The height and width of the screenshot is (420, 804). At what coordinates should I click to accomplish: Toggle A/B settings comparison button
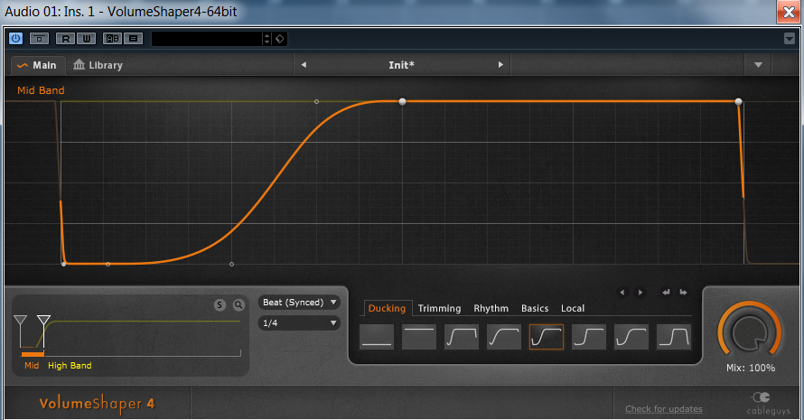point(112,39)
